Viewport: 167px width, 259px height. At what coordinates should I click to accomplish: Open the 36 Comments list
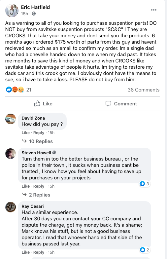click(x=143, y=90)
